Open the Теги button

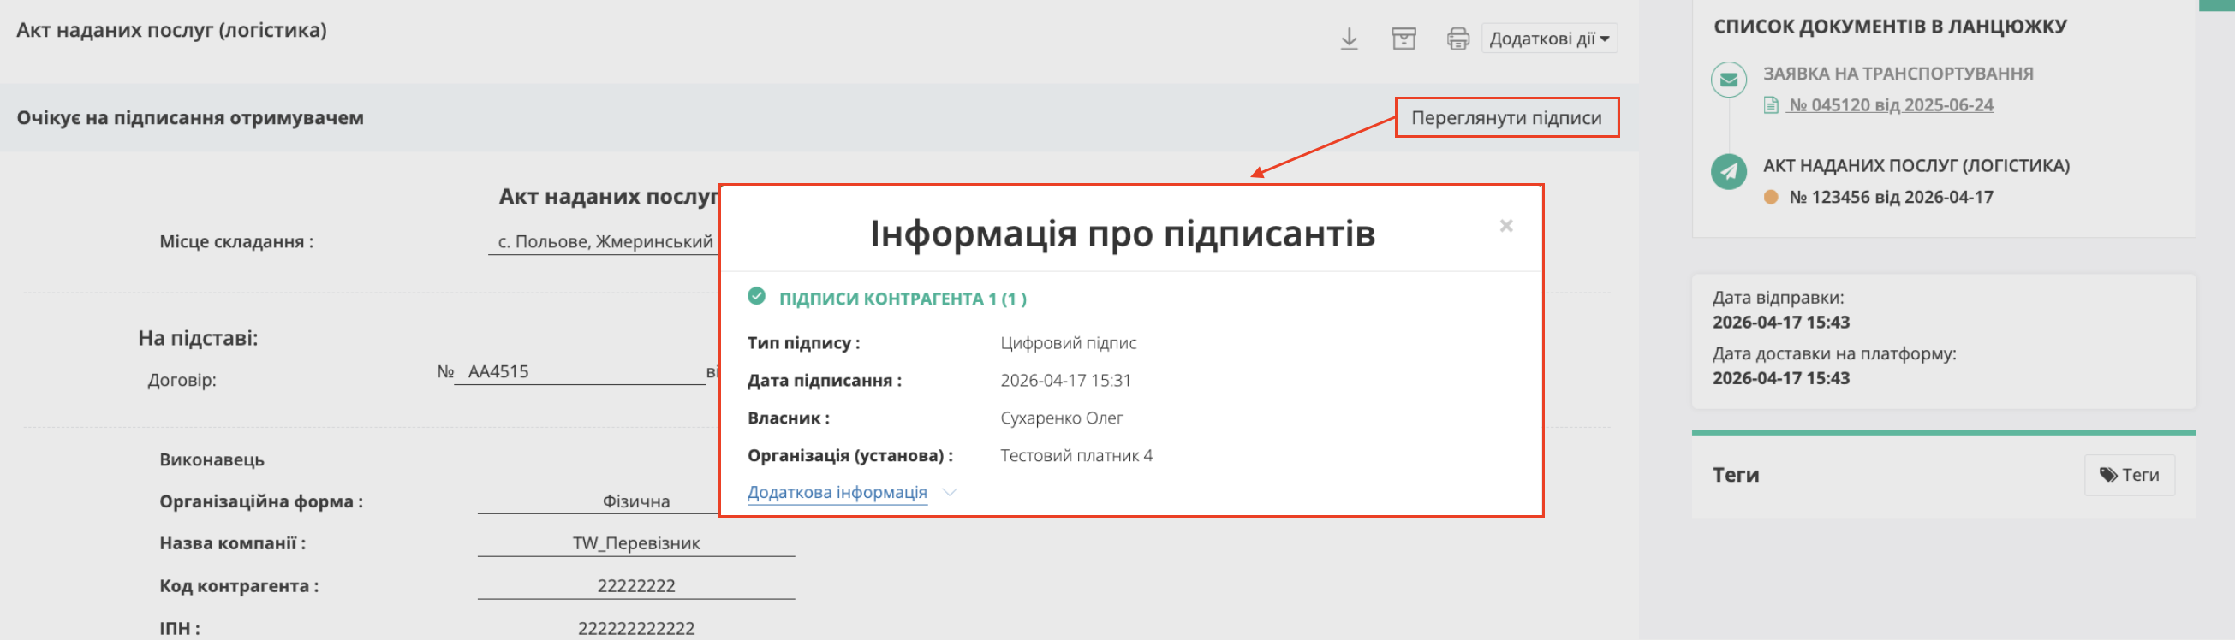click(x=2128, y=475)
